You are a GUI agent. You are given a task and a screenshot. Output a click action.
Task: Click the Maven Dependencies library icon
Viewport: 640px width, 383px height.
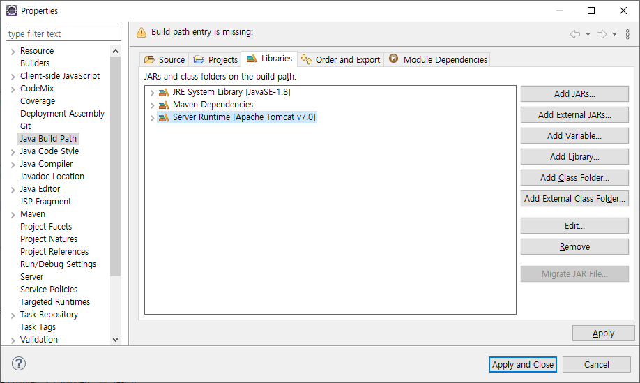(x=164, y=105)
